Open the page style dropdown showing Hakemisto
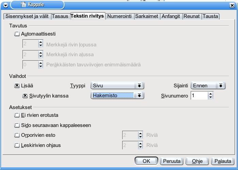The width and height of the screenshot is (238, 170). [x=117, y=95]
